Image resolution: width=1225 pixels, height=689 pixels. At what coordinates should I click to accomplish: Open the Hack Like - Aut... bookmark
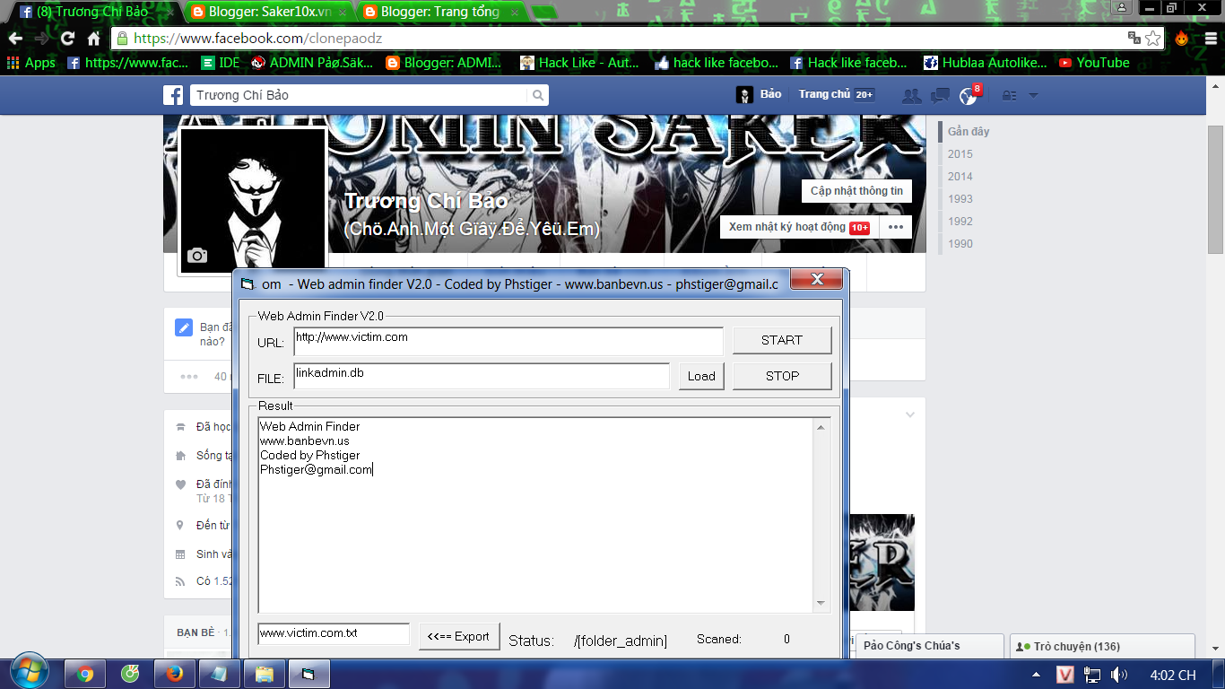point(580,63)
